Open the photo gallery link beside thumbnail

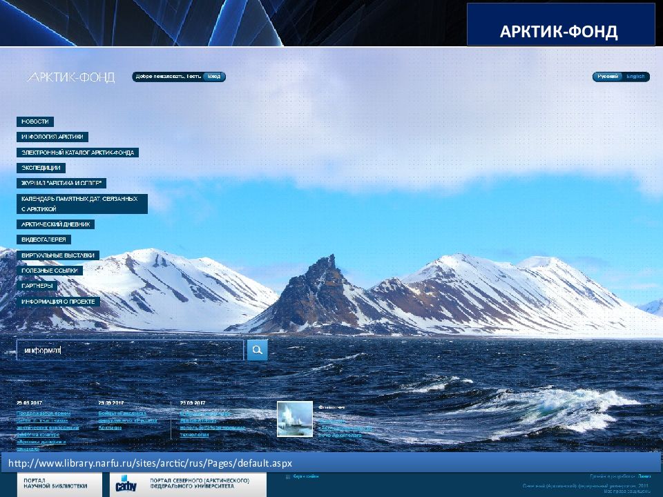point(345,428)
